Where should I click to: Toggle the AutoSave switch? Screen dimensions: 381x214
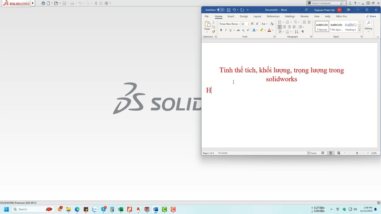pos(221,10)
